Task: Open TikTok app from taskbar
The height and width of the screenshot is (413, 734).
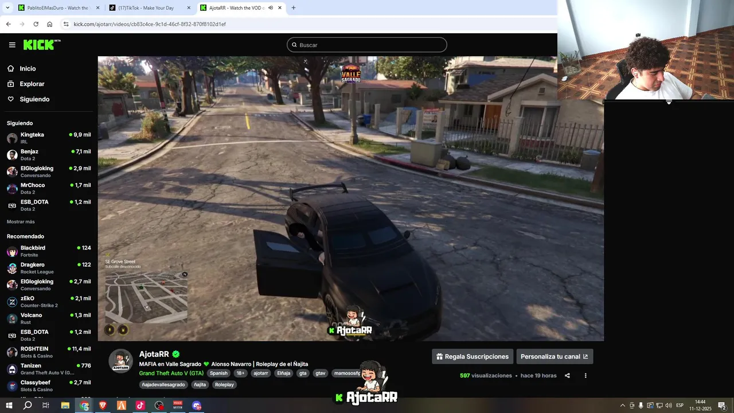Action: (140, 406)
